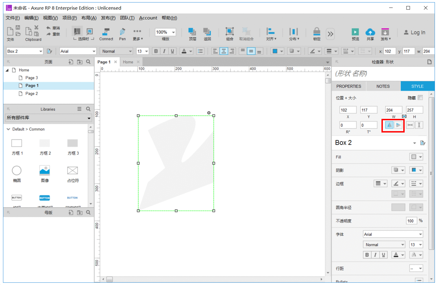Bring widget to front with 顶层
Image resolution: width=439 pixels, height=286 pixels.
click(x=193, y=34)
